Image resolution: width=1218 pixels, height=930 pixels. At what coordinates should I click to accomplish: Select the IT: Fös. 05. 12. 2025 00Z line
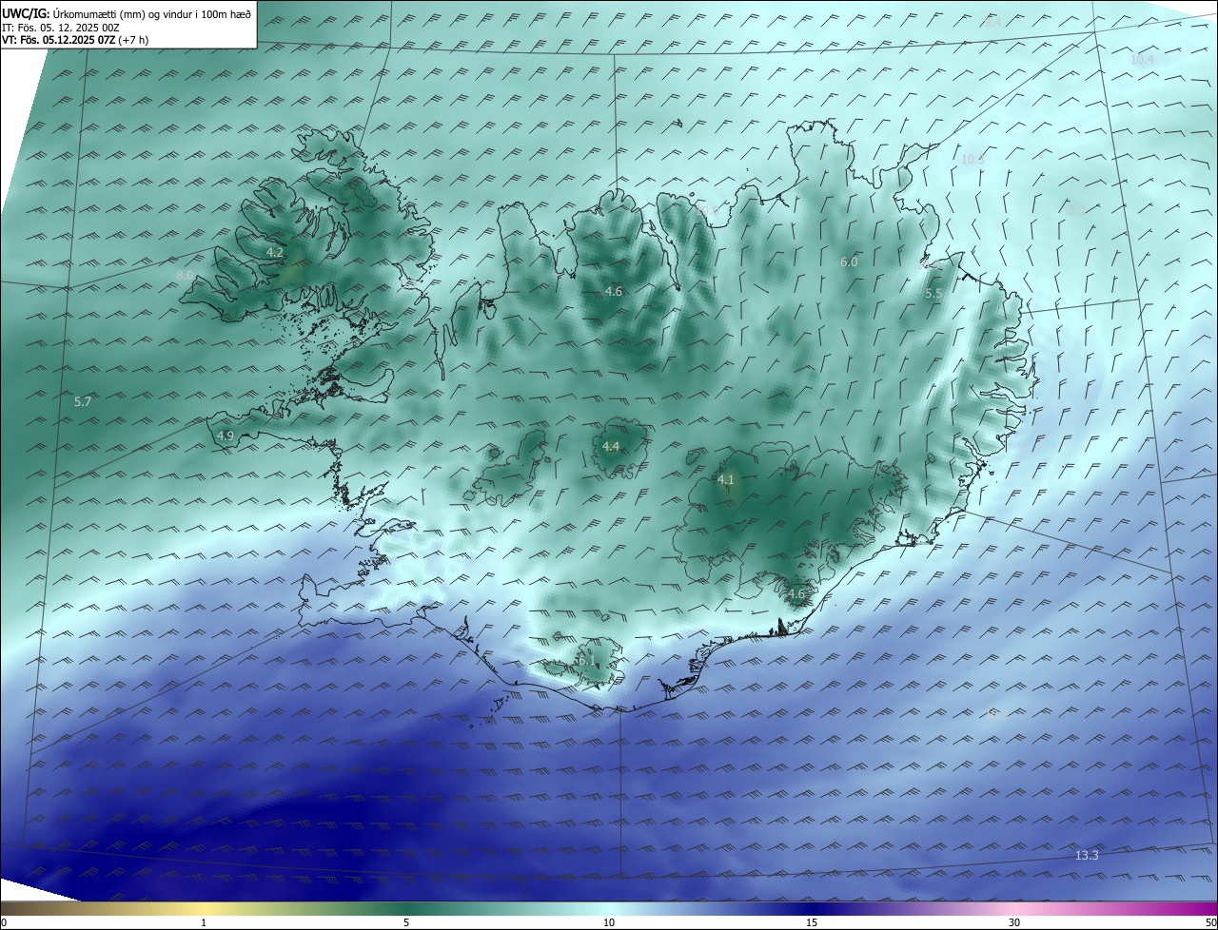61,28
